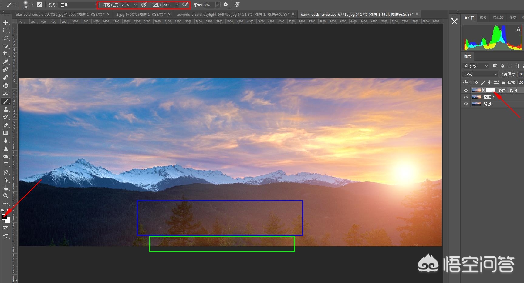Switch to the 调整 panel tab
Screen dimensions: 524x283
[483, 18]
